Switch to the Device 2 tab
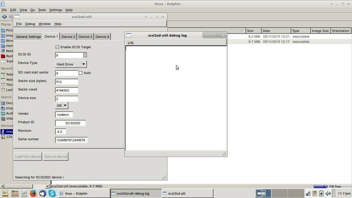352x198 pixels. pyautogui.click(x=68, y=37)
